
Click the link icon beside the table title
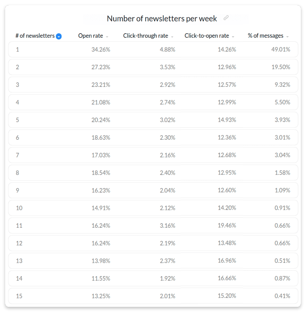226,18
